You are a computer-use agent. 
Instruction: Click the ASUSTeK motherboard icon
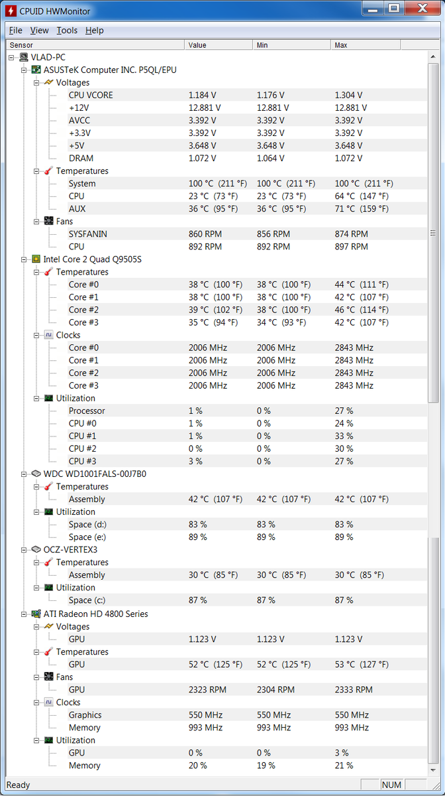pos(36,70)
